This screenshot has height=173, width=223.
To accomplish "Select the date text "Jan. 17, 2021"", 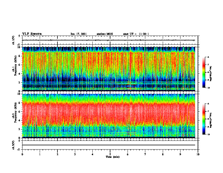I will coord(79,34).
